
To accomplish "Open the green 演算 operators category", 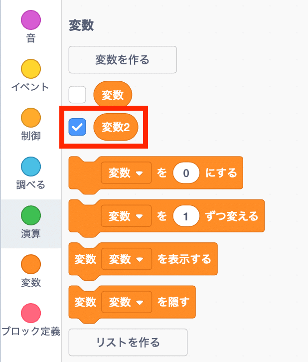I will click(x=31, y=222).
